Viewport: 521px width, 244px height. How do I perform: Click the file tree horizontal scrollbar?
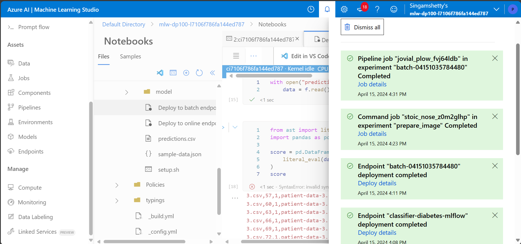[x=144, y=242]
